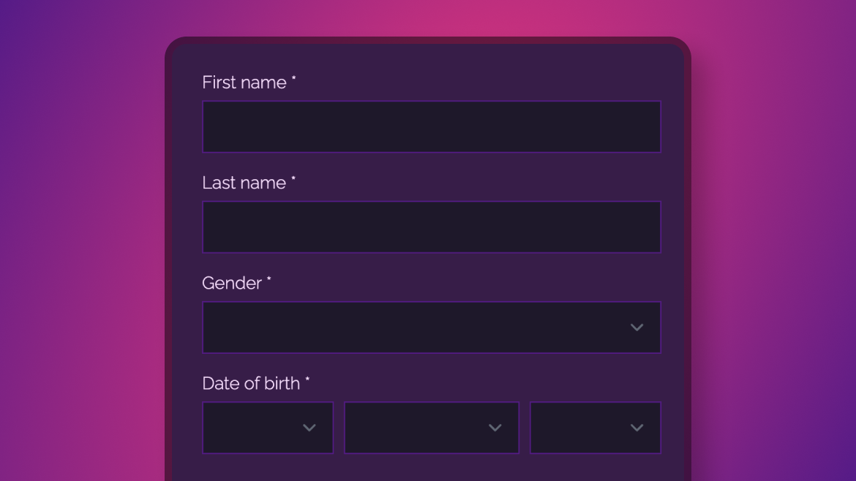Image resolution: width=856 pixels, height=481 pixels.
Task: Focus the Last name text field
Action: 431,227
